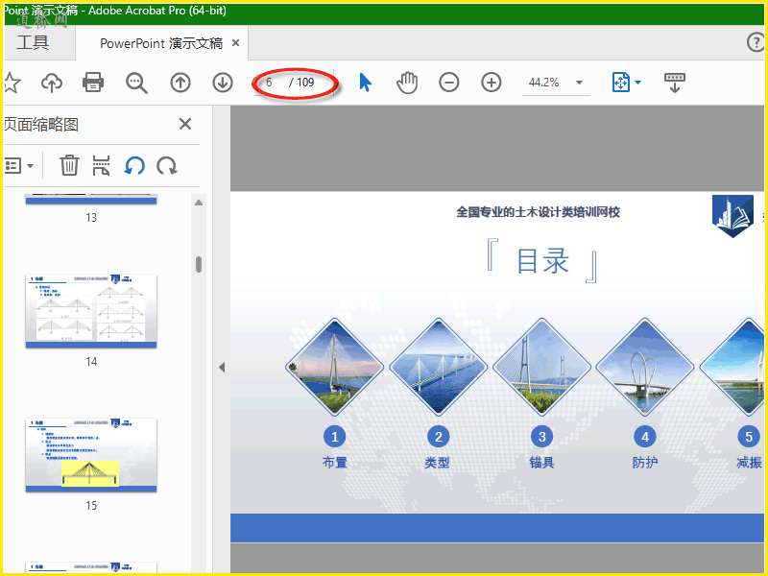Screen dimensions: 768x576
Task: Open the help question mark icon
Action: [x=756, y=42]
